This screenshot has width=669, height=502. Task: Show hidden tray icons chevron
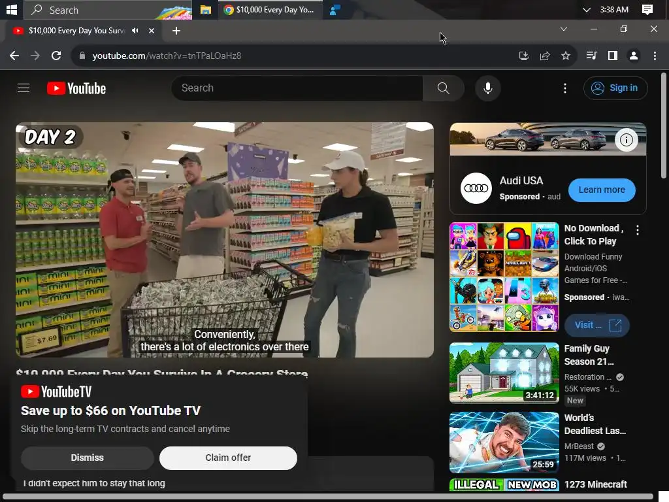tap(587, 10)
